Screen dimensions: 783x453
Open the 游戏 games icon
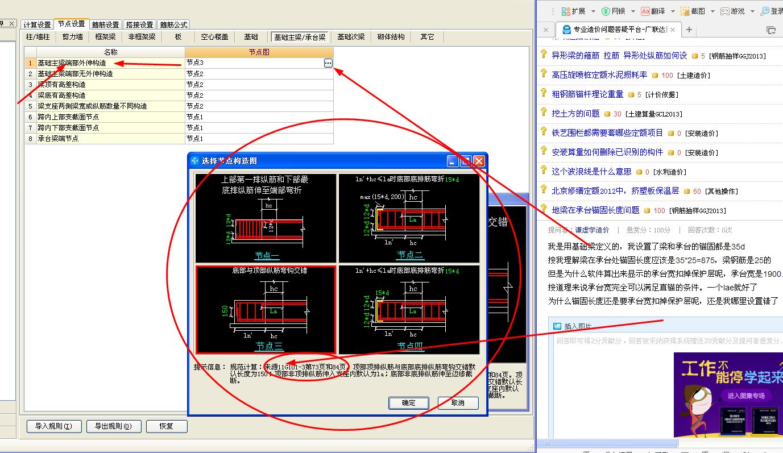point(725,11)
